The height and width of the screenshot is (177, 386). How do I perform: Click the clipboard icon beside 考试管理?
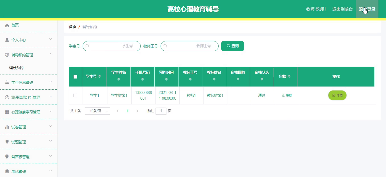[x=7, y=172]
